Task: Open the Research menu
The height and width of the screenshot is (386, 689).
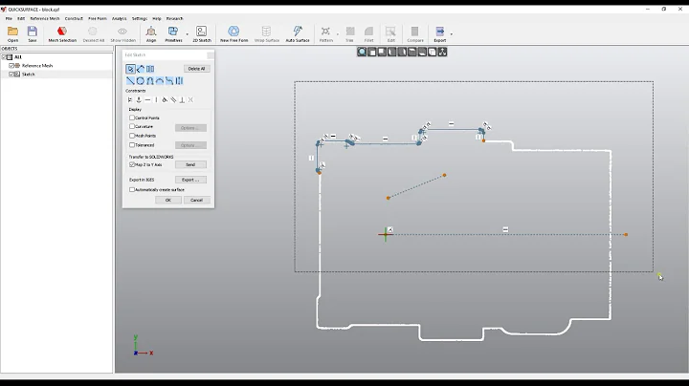Action: [174, 18]
